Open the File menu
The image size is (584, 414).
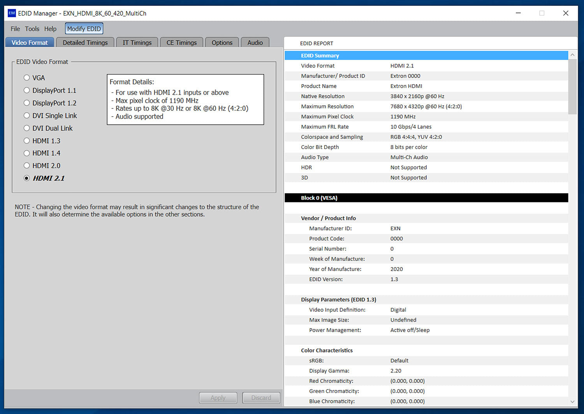click(15, 29)
